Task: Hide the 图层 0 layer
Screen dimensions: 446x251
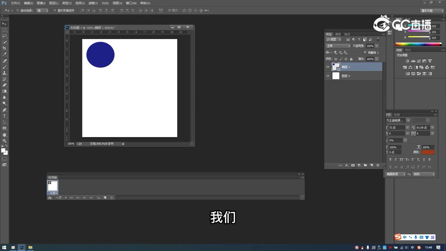Action: coord(328,76)
